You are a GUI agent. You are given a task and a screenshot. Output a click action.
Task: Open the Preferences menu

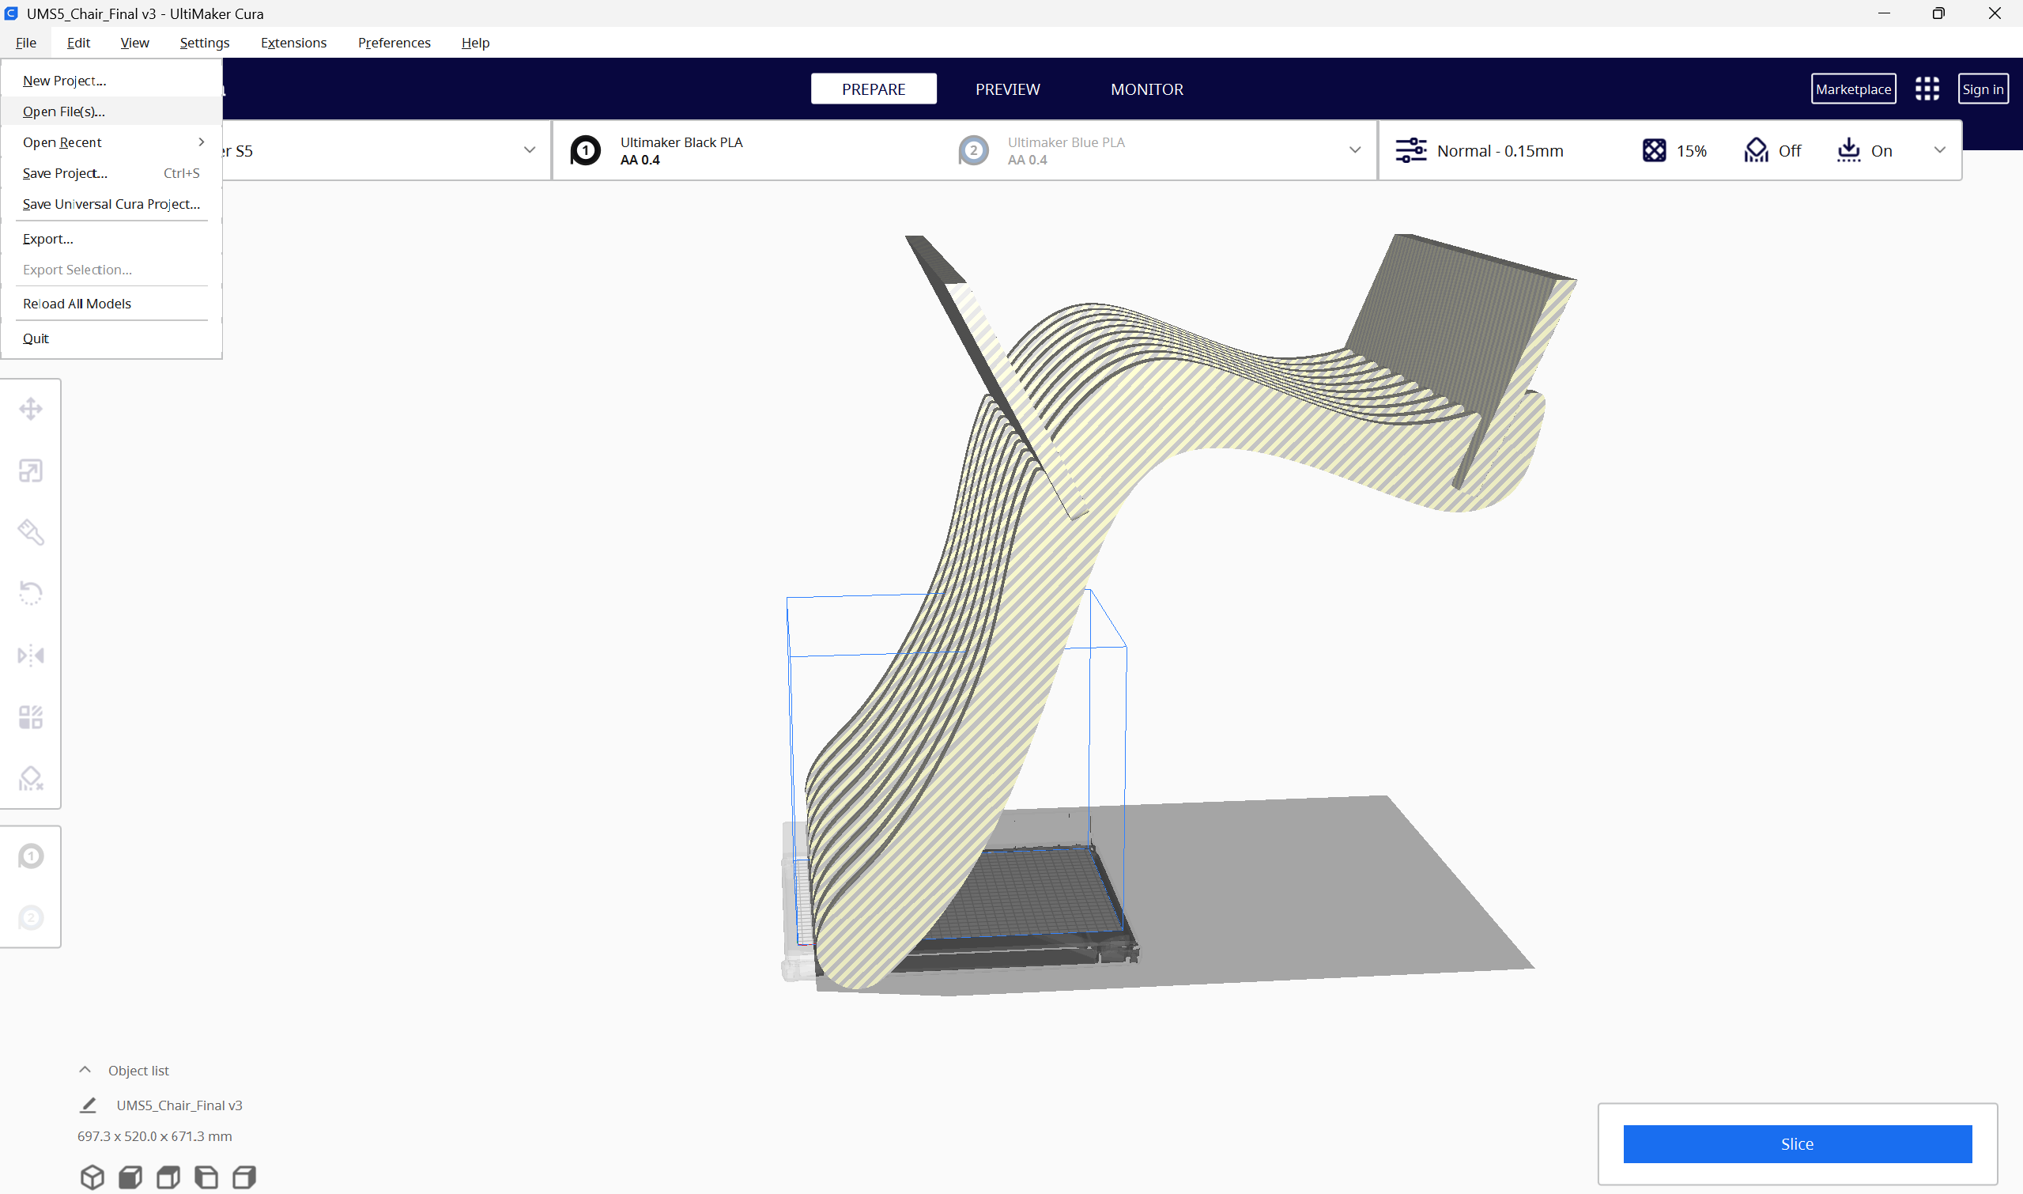tap(394, 43)
